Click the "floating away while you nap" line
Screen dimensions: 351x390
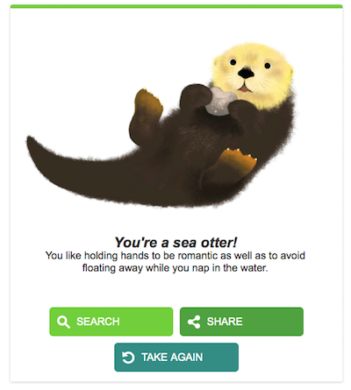(175, 268)
